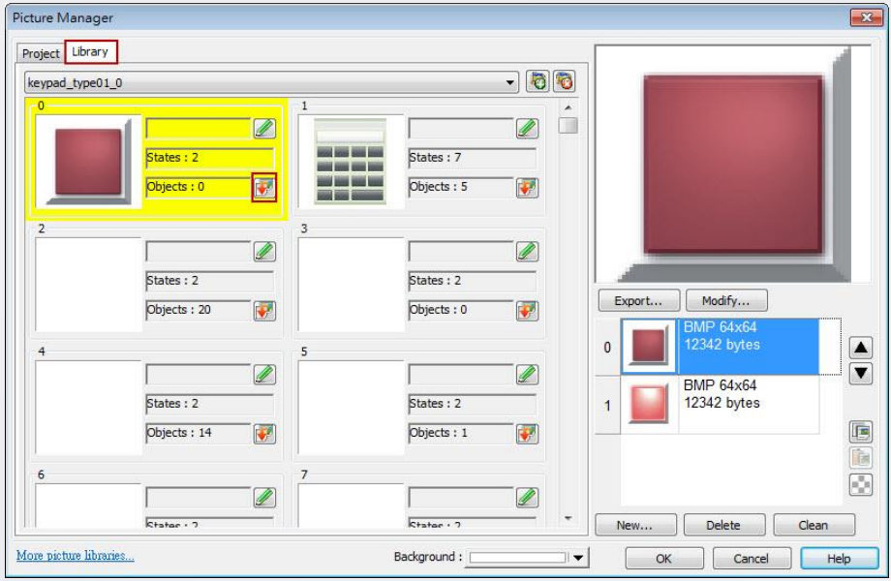Move selected state down with the down arrow

(x=861, y=373)
